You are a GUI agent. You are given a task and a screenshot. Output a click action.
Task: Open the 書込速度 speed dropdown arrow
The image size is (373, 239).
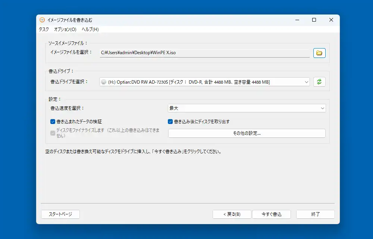pos(322,108)
